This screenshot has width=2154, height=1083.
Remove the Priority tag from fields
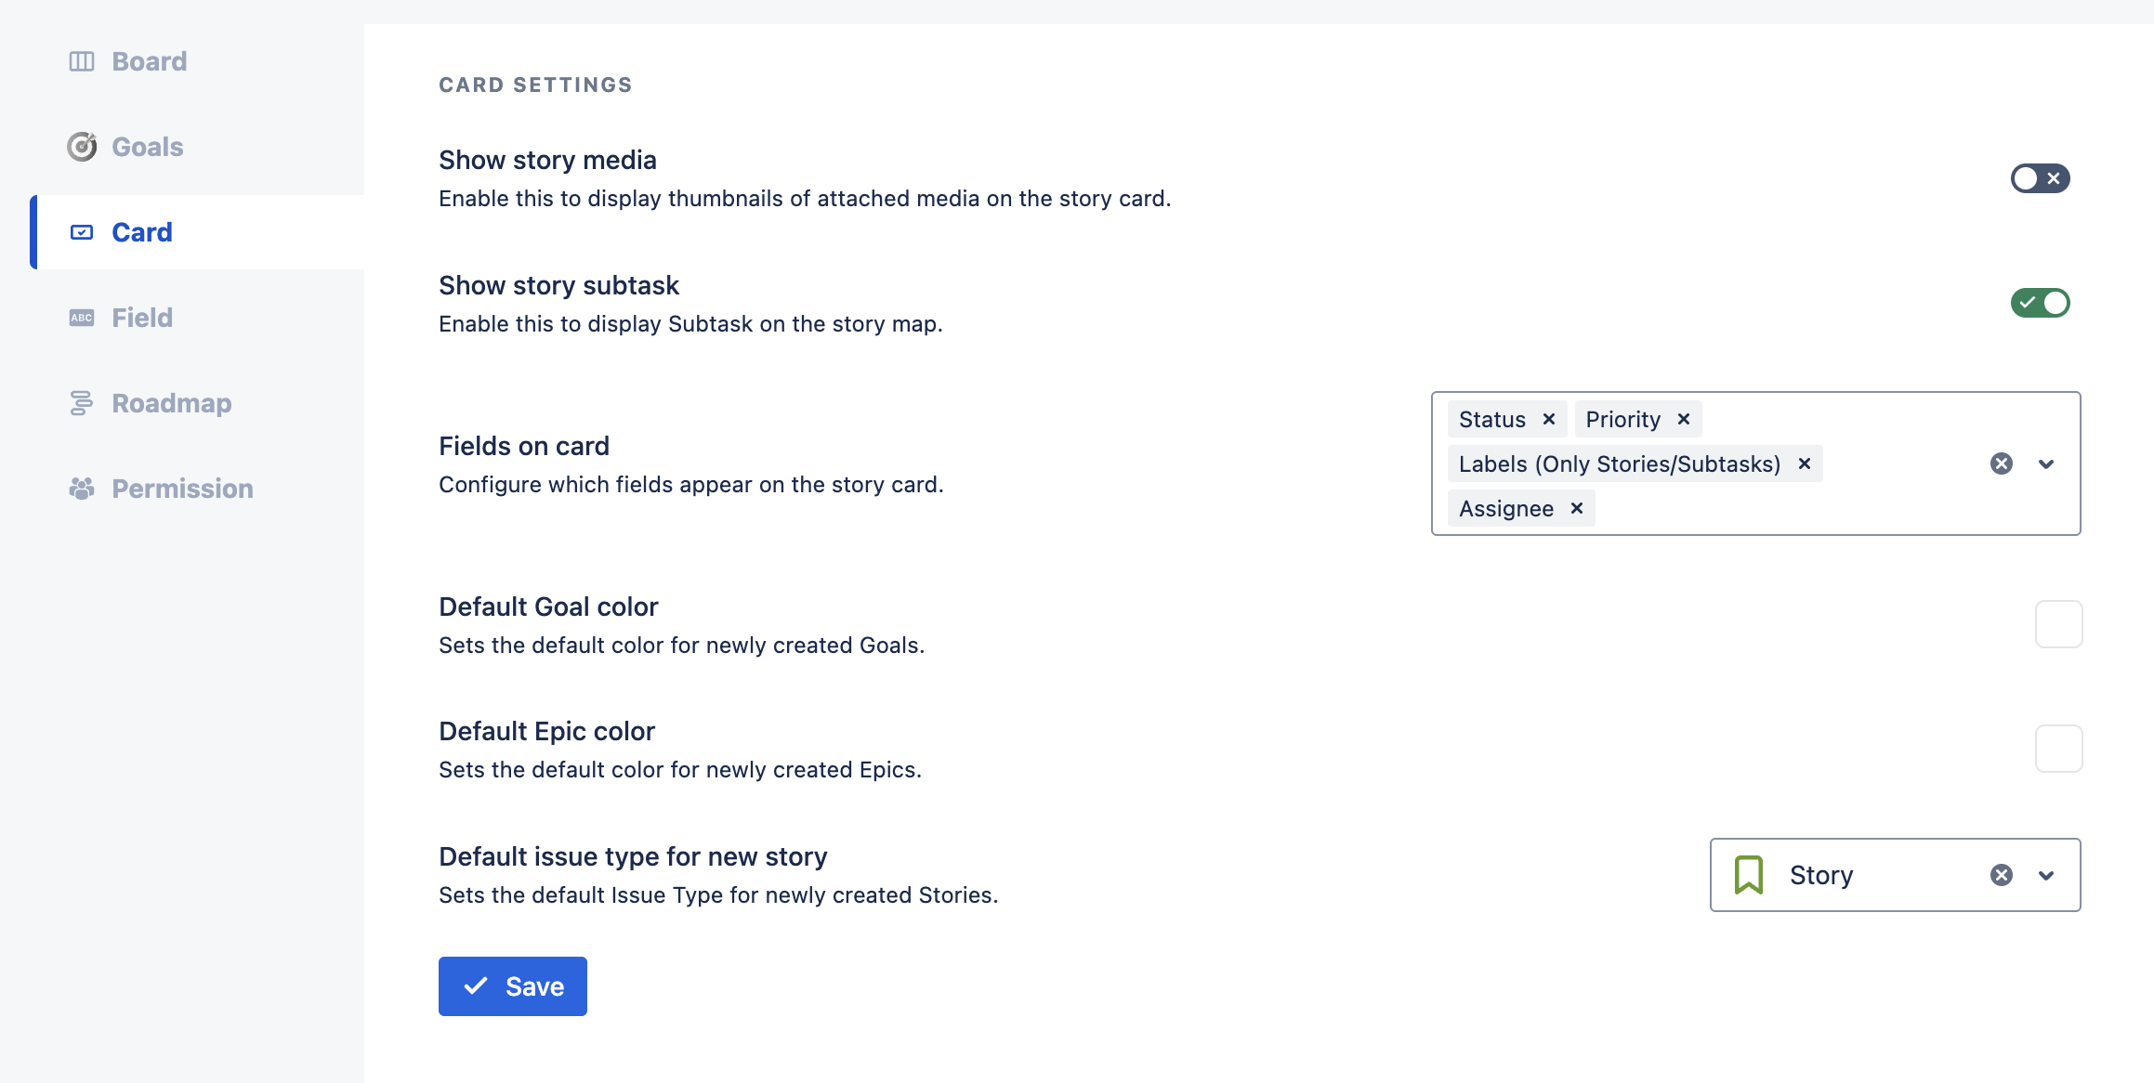click(1684, 420)
